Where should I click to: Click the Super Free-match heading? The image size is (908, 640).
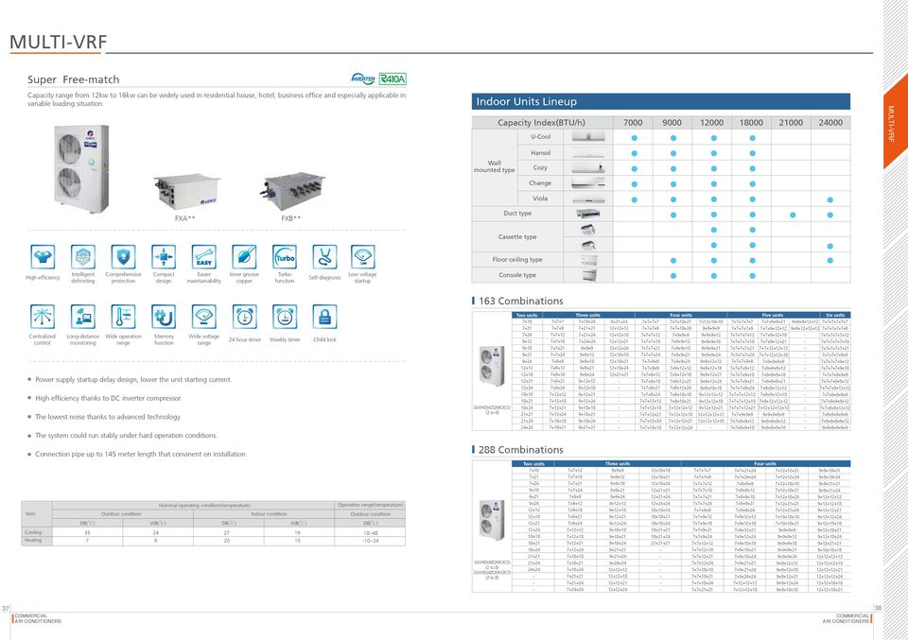coord(74,79)
